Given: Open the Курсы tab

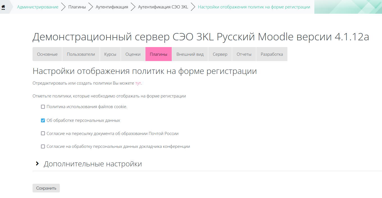Looking at the screenshot, I should pyautogui.click(x=110, y=54).
